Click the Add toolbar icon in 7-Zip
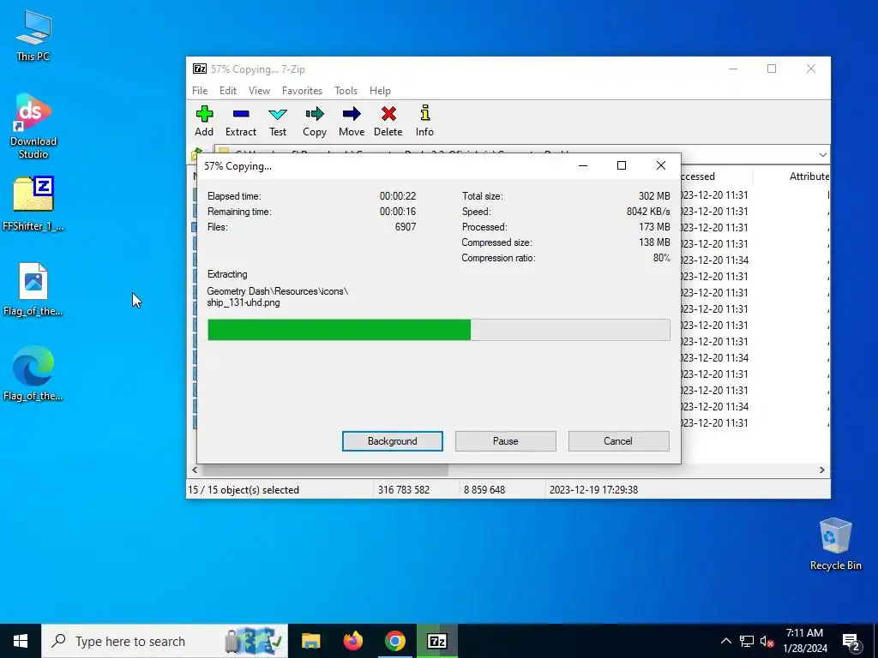 [204, 121]
